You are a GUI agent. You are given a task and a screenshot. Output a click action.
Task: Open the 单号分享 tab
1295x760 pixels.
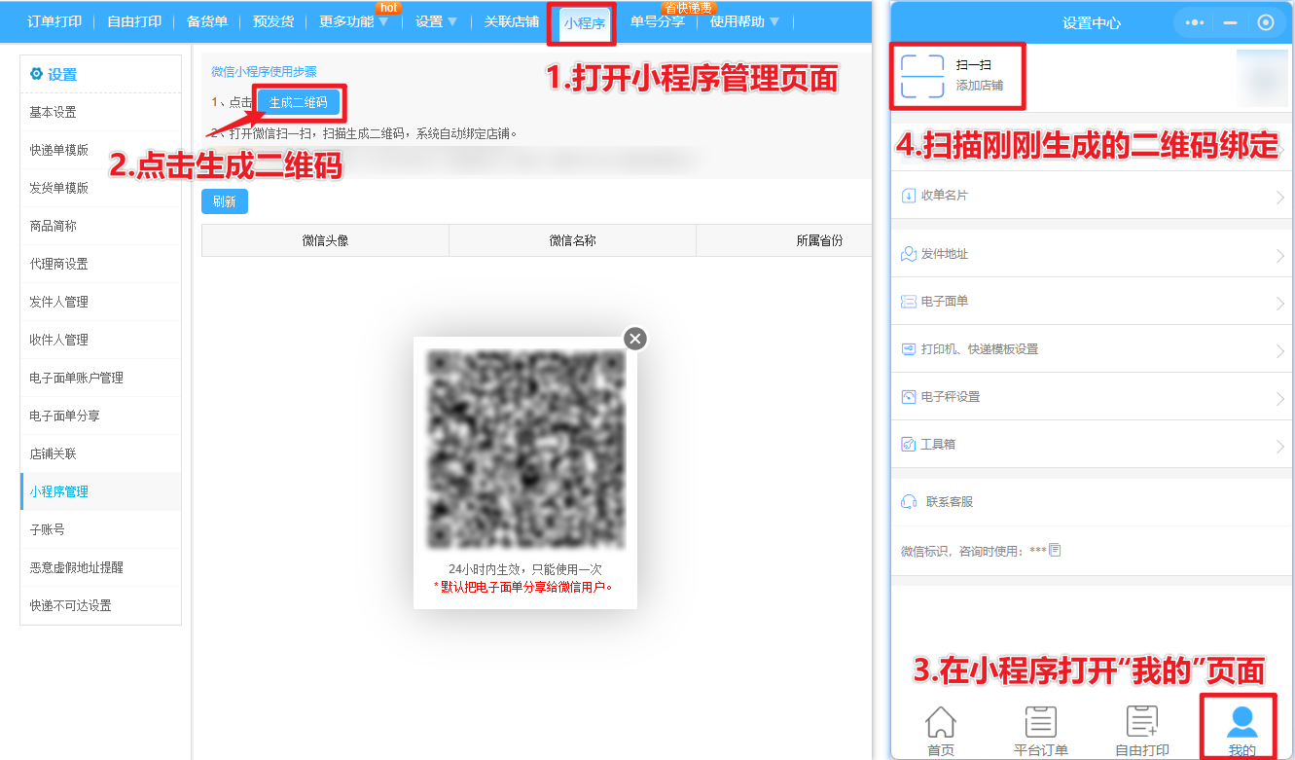pyautogui.click(x=658, y=21)
